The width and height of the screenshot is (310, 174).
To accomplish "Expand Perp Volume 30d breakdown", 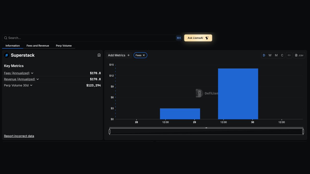I will 31,85.
